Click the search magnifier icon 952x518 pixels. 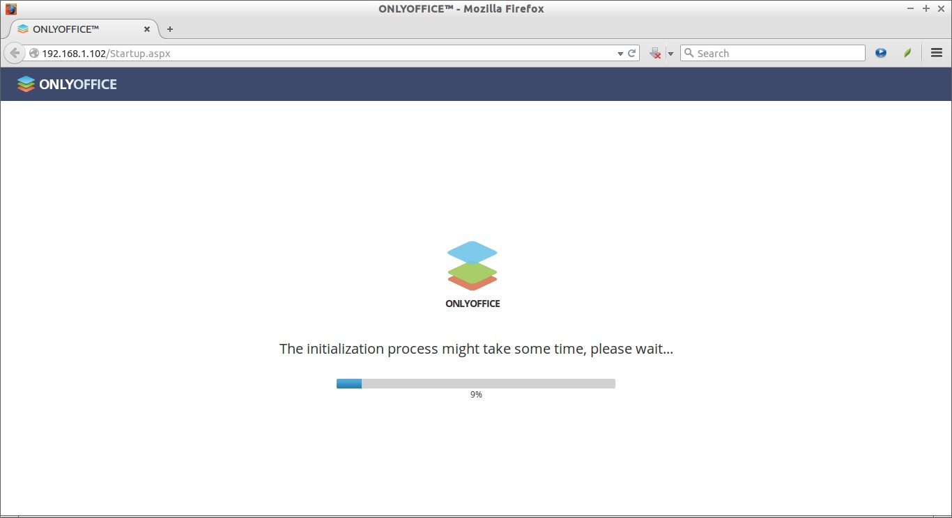(x=689, y=53)
